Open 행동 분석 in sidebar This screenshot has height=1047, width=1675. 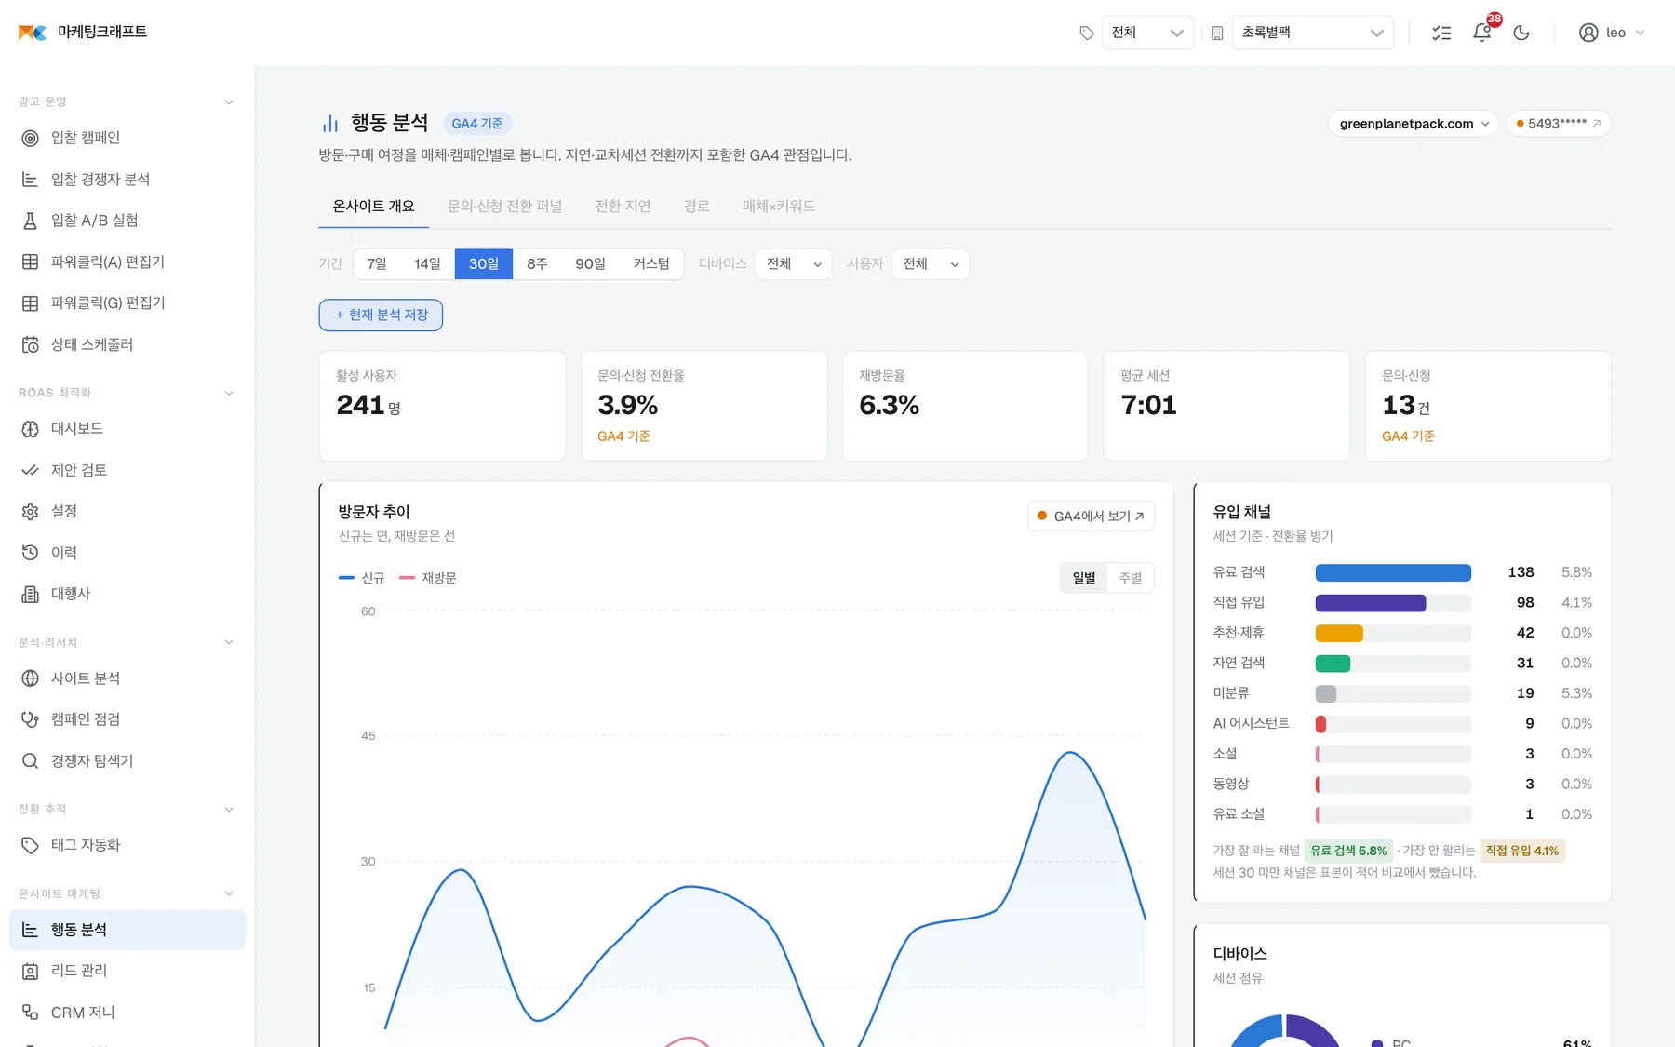tap(127, 930)
